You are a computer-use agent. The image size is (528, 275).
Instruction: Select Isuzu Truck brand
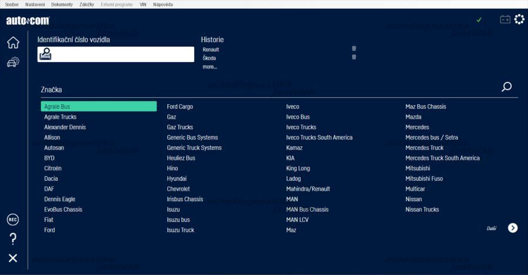[x=181, y=230]
